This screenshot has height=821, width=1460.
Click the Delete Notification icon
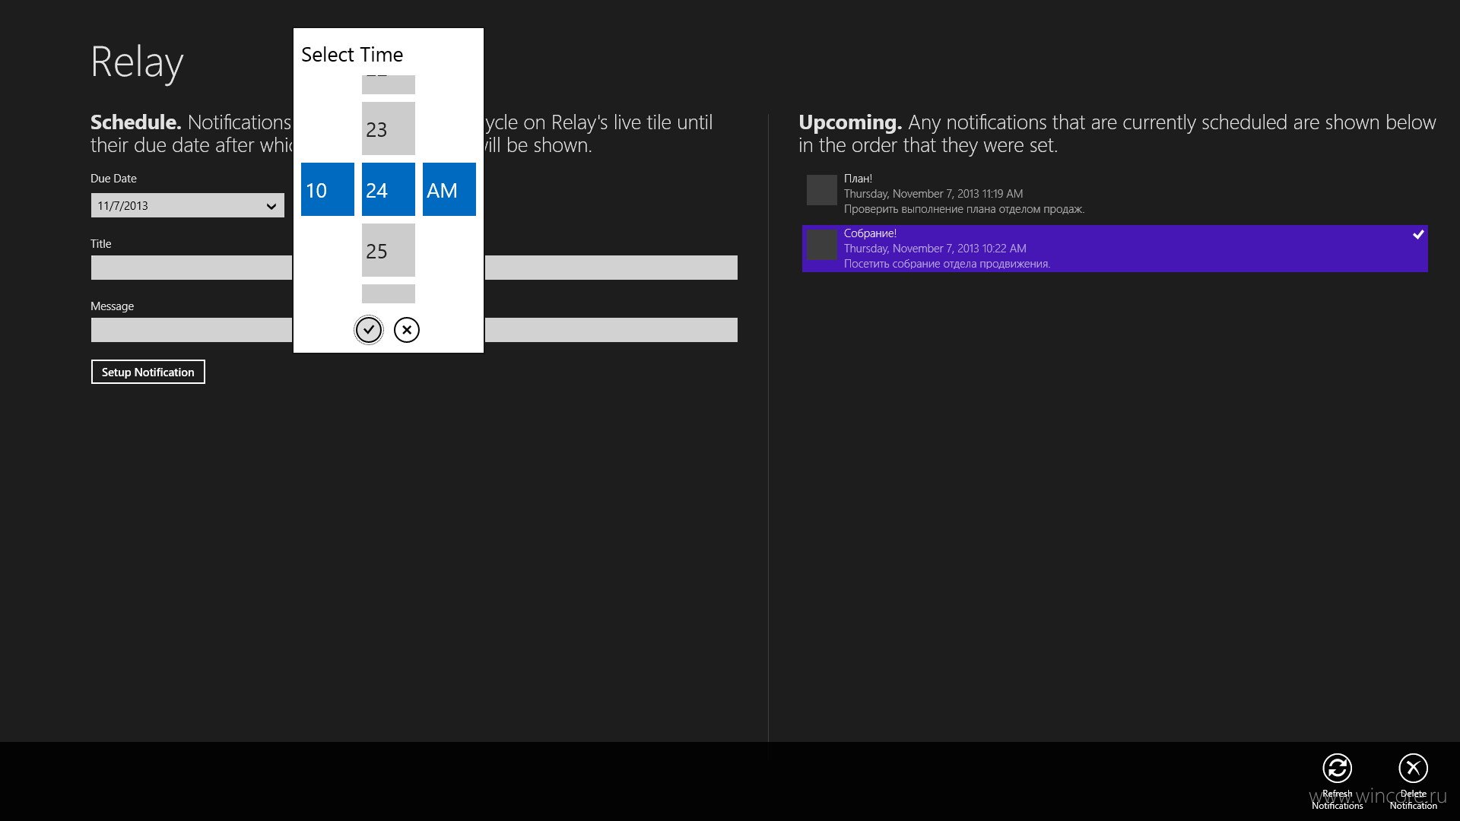1413,769
